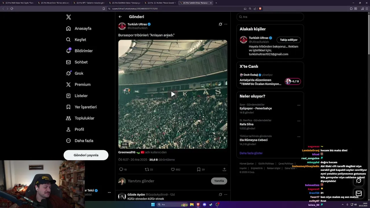
Task: Click the repost icon with 33 reposts
Action: (147, 169)
